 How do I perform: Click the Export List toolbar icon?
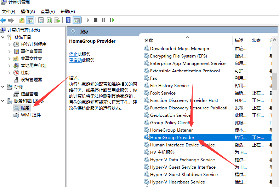pyautogui.click(x=57, y=20)
